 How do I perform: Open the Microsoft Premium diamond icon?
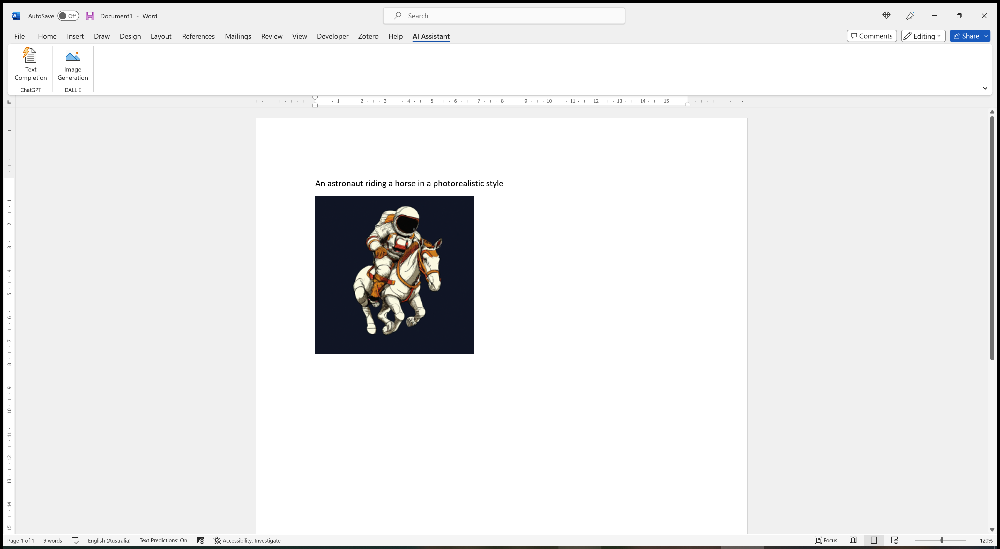(x=886, y=15)
